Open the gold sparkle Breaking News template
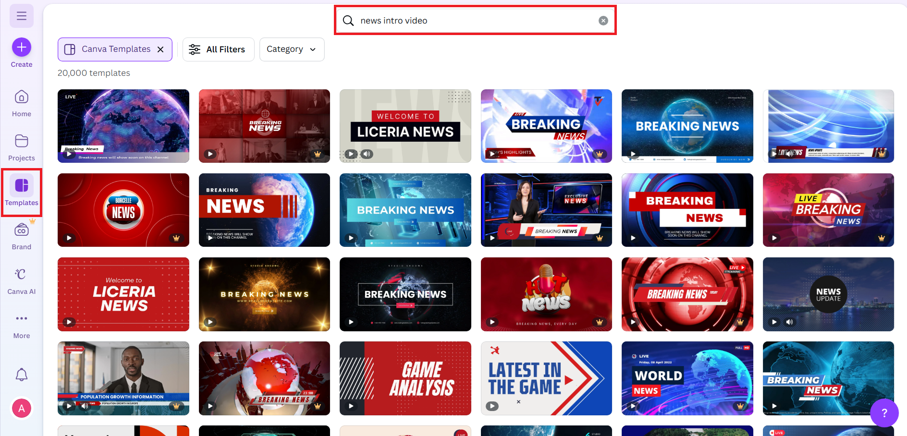This screenshot has width=907, height=436. tap(264, 294)
